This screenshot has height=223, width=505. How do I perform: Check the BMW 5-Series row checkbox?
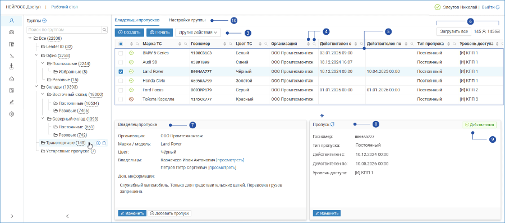point(121,53)
